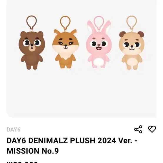Select the beige puppy plush keyring

[x=132, y=43]
